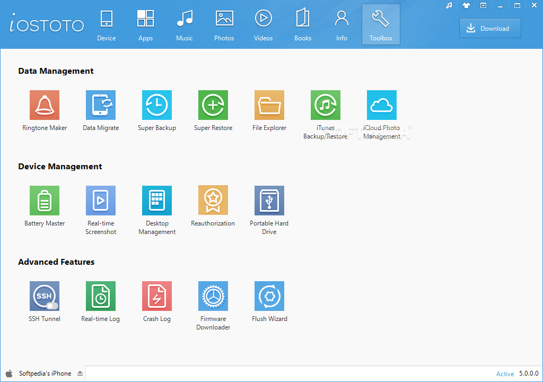The image size is (543, 382).
Task: Launch Data Migrate
Action: (100, 105)
